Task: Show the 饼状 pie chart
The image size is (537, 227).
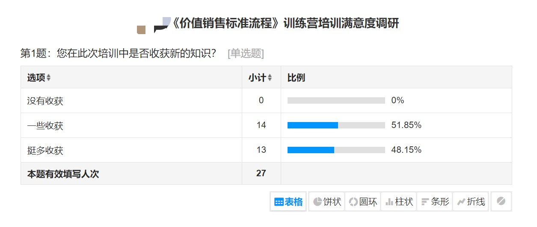Action: coord(327,201)
